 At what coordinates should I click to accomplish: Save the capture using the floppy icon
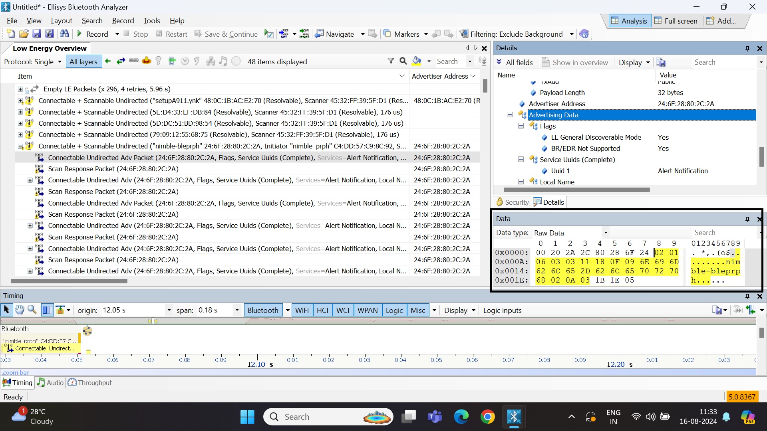coord(37,34)
